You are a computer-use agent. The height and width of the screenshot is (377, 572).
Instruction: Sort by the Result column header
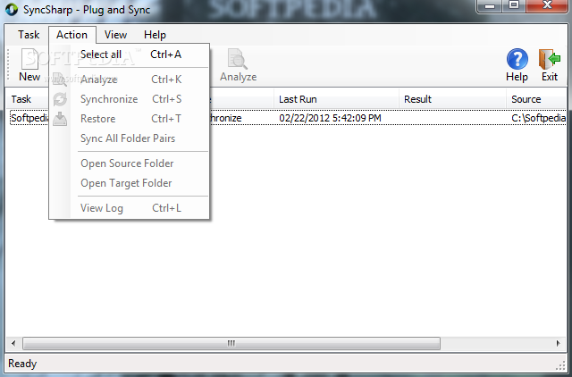[452, 99]
